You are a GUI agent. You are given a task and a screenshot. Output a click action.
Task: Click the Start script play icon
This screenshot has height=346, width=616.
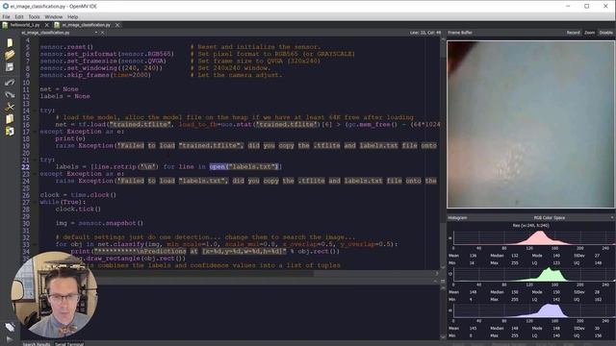point(10,339)
